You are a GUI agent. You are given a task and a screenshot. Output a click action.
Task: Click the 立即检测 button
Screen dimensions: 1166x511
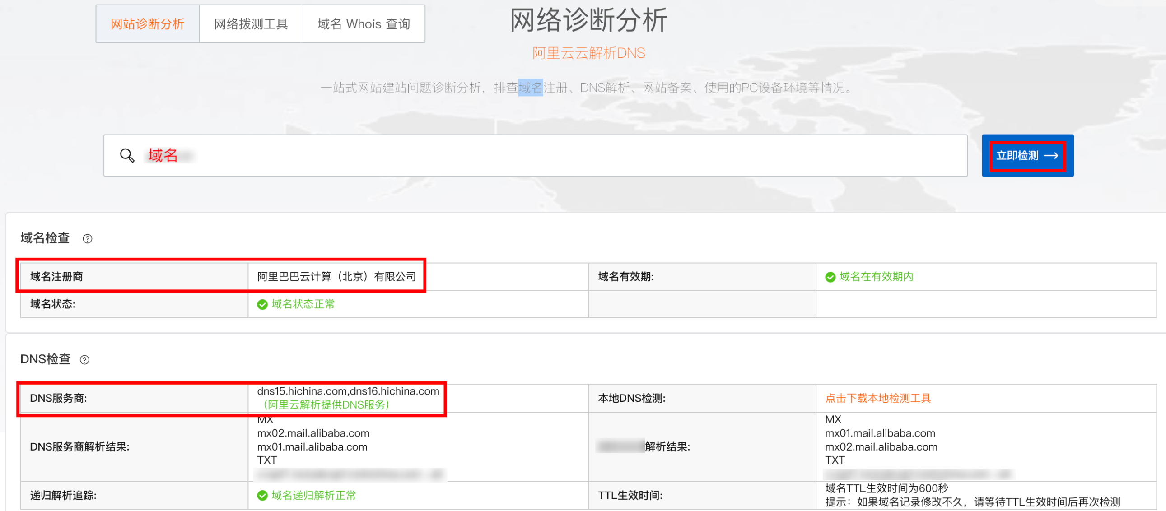pyautogui.click(x=1027, y=156)
